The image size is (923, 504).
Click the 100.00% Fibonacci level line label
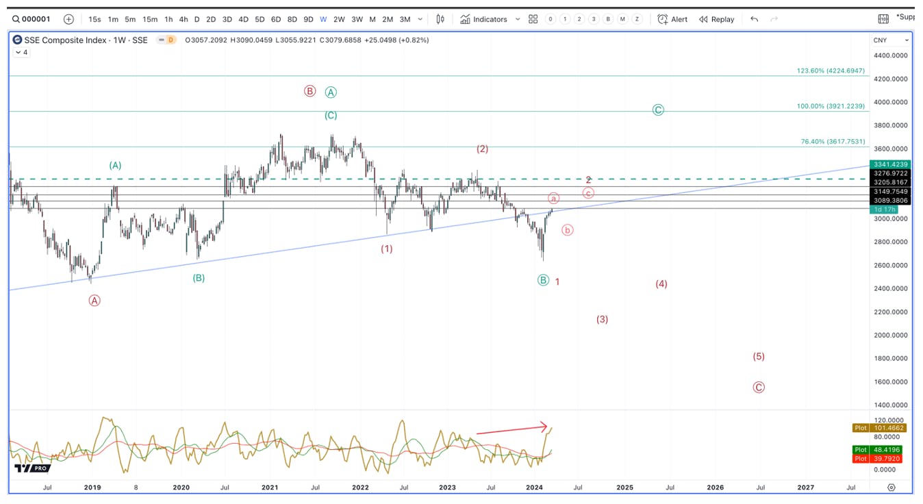tap(831, 106)
